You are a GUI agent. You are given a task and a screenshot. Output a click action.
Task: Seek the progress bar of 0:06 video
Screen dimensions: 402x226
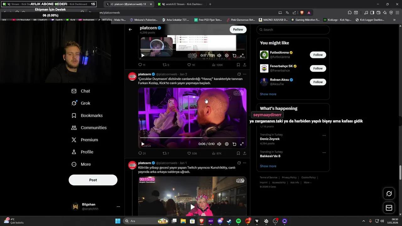click(x=192, y=138)
